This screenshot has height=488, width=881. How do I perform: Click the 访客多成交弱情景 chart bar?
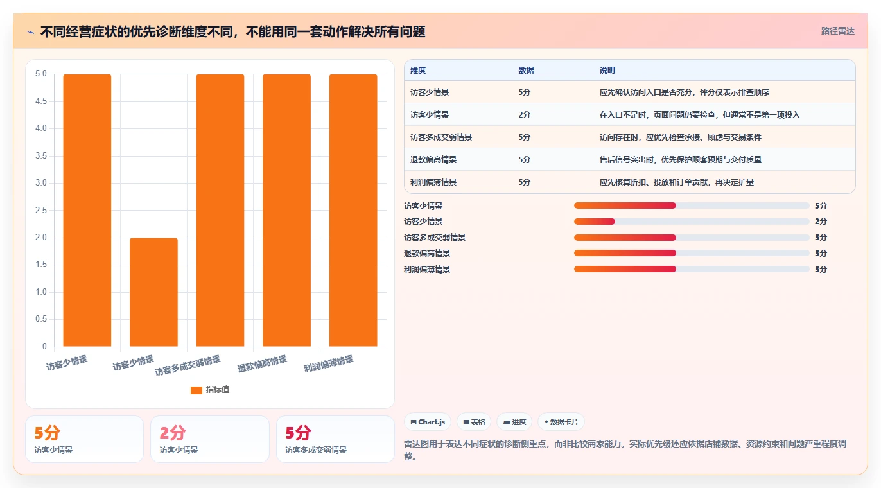point(220,211)
